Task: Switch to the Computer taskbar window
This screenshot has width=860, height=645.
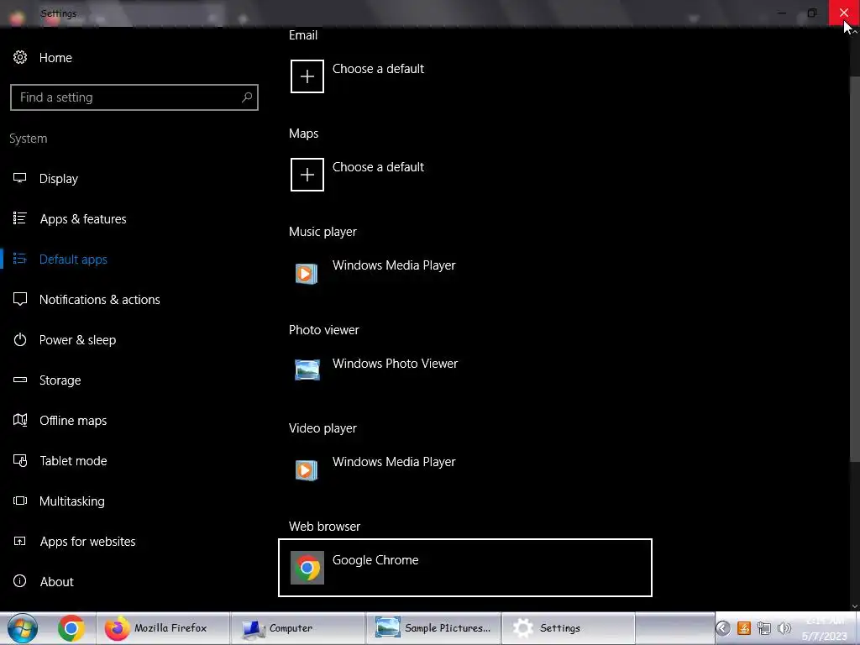Action: tap(297, 628)
